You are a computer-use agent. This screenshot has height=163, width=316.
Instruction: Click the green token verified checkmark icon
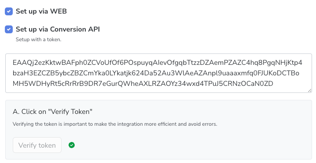(x=72, y=145)
